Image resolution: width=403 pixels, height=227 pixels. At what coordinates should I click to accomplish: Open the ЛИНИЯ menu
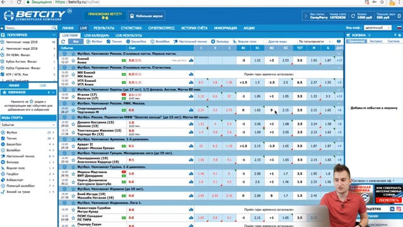68,28
